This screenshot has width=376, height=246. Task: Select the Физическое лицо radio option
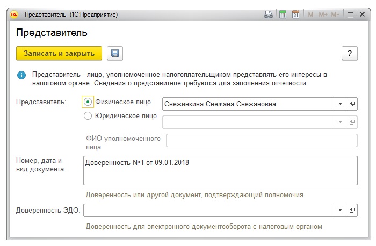coord(88,102)
